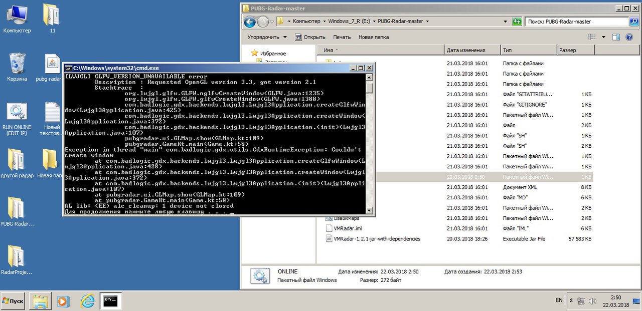
Task: Click the volume speaker tray icon
Action: tap(592, 301)
